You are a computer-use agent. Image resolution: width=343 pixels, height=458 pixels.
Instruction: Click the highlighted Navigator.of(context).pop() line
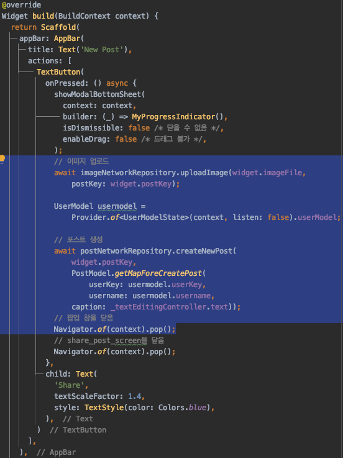tap(114, 329)
